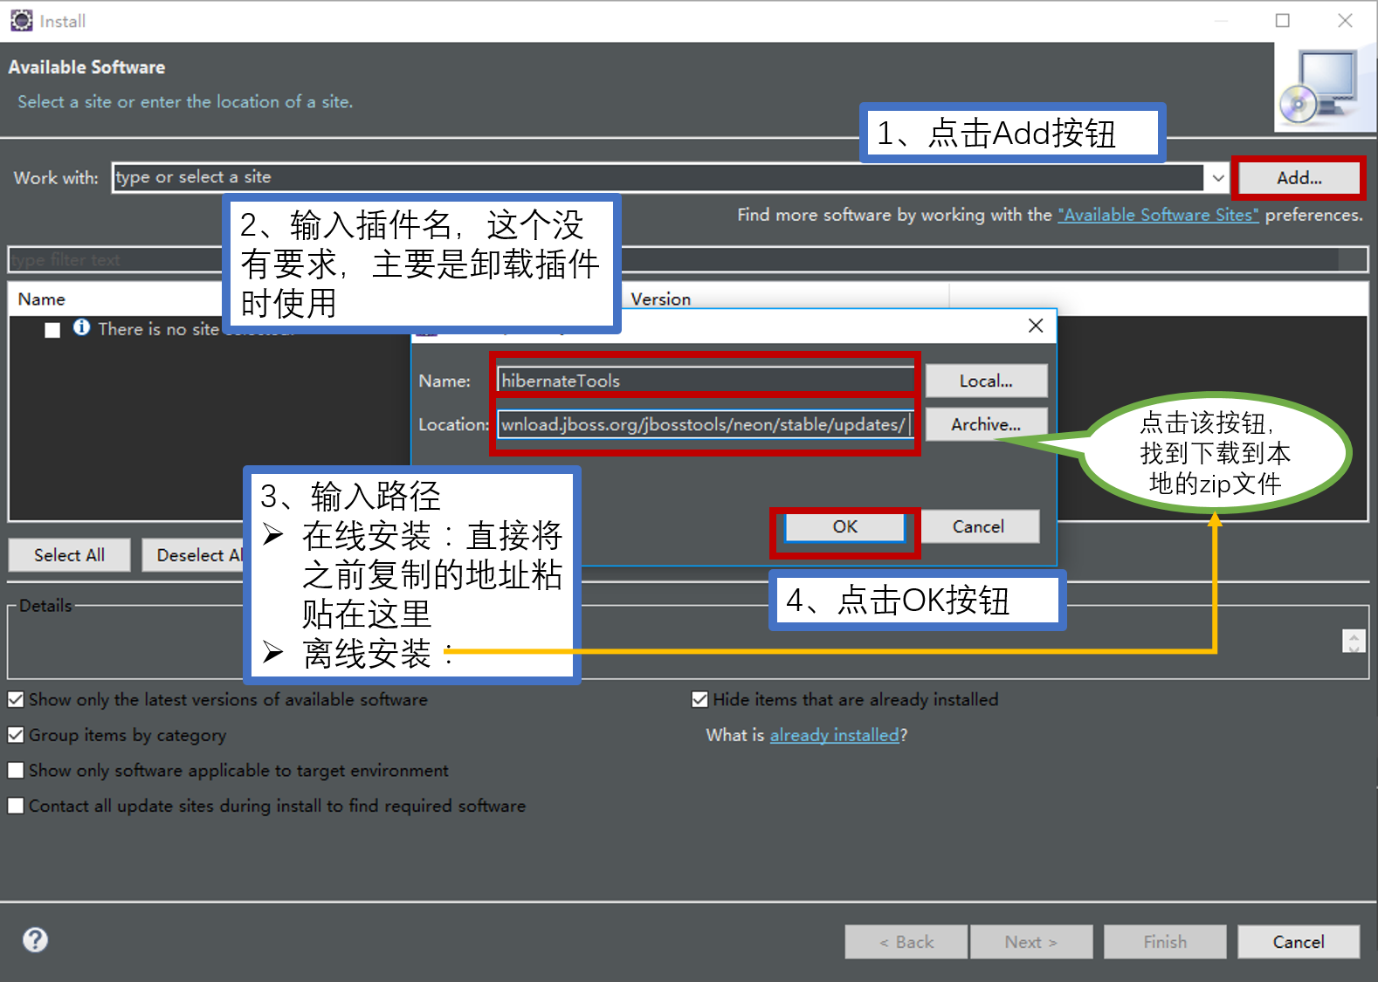Screen dimensions: 1378x982
Task: Click the Deselect All button
Action: 194,555
